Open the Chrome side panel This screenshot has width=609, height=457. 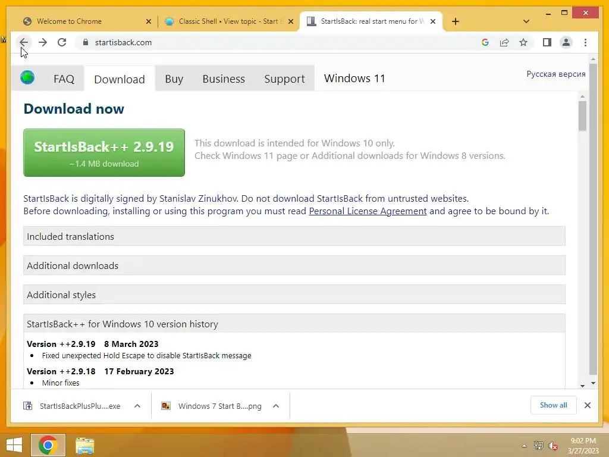click(x=547, y=42)
